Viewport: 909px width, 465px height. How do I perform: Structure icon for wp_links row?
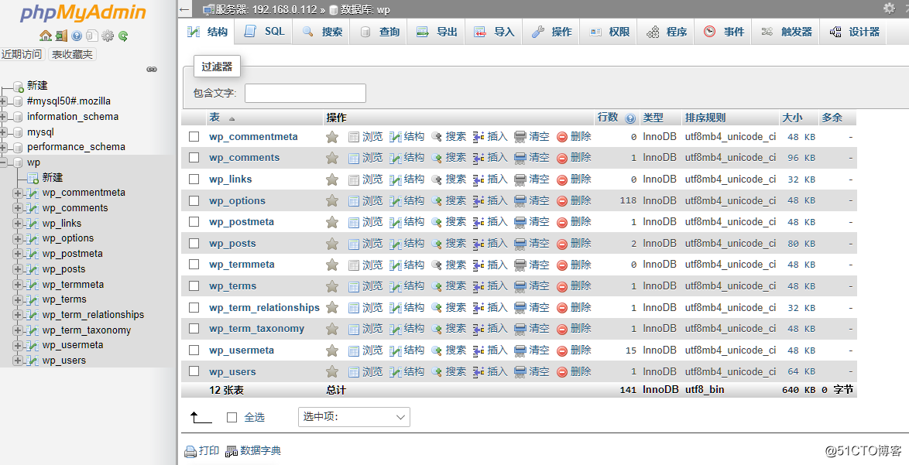tap(396, 180)
